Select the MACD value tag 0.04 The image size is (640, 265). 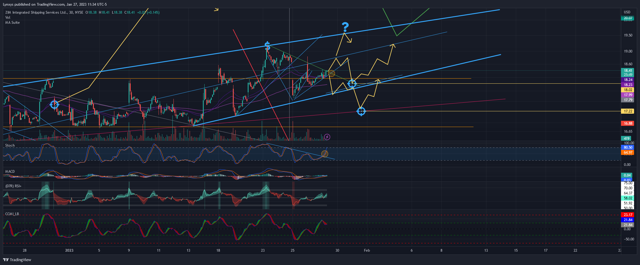(x=627, y=175)
